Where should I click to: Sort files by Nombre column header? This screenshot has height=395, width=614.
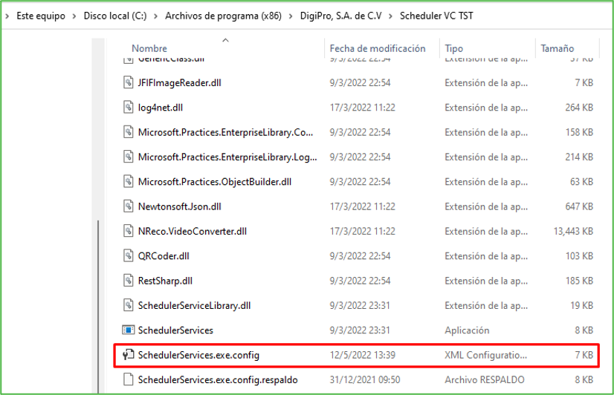click(149, 48)
